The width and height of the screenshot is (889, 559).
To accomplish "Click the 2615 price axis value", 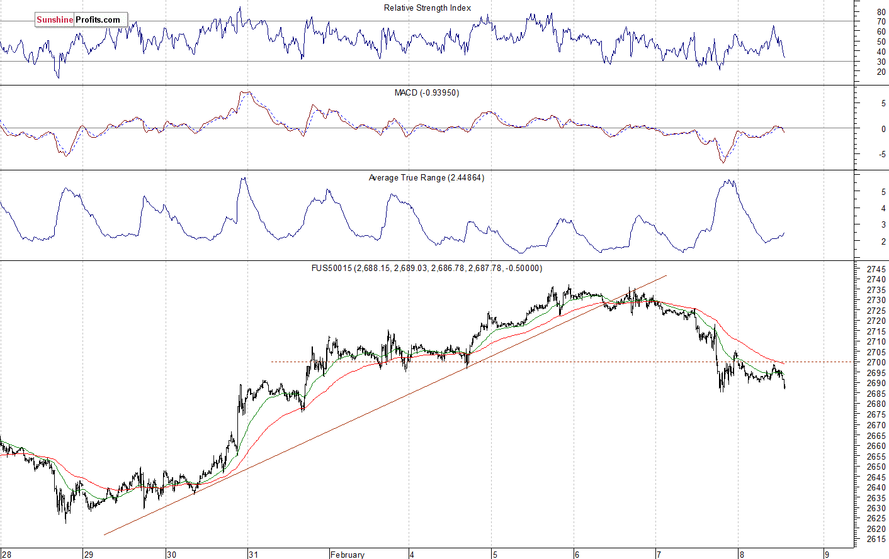I will (876, 540).
